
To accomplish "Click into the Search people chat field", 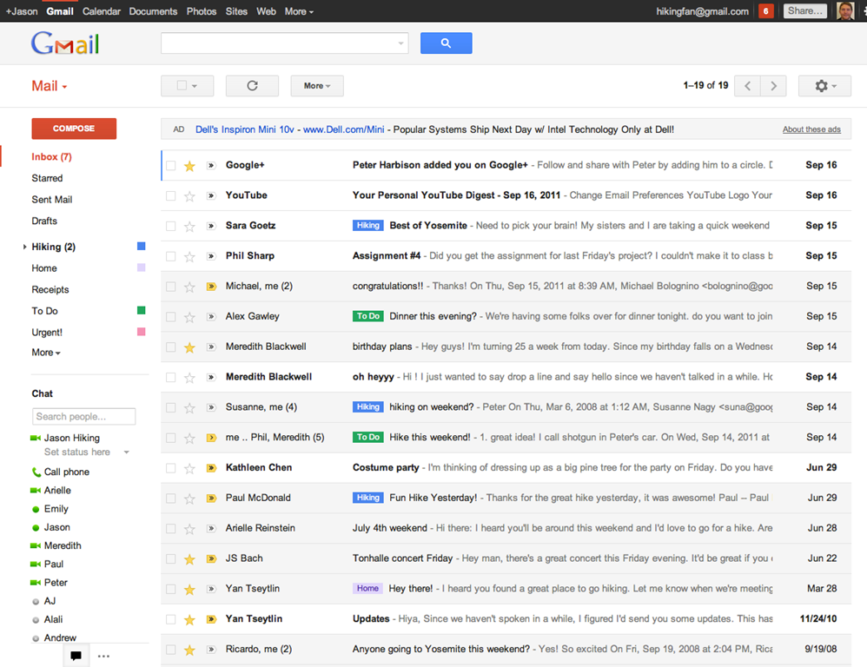I will tap(83, 417).
